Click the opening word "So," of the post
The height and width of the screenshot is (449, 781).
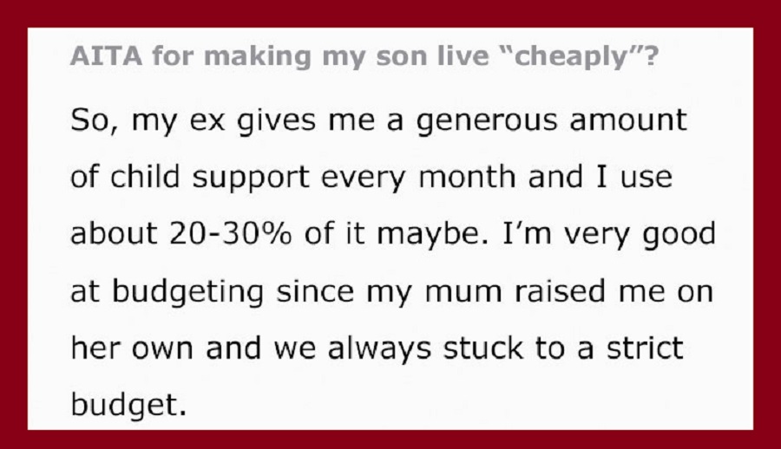pos(95,121)
